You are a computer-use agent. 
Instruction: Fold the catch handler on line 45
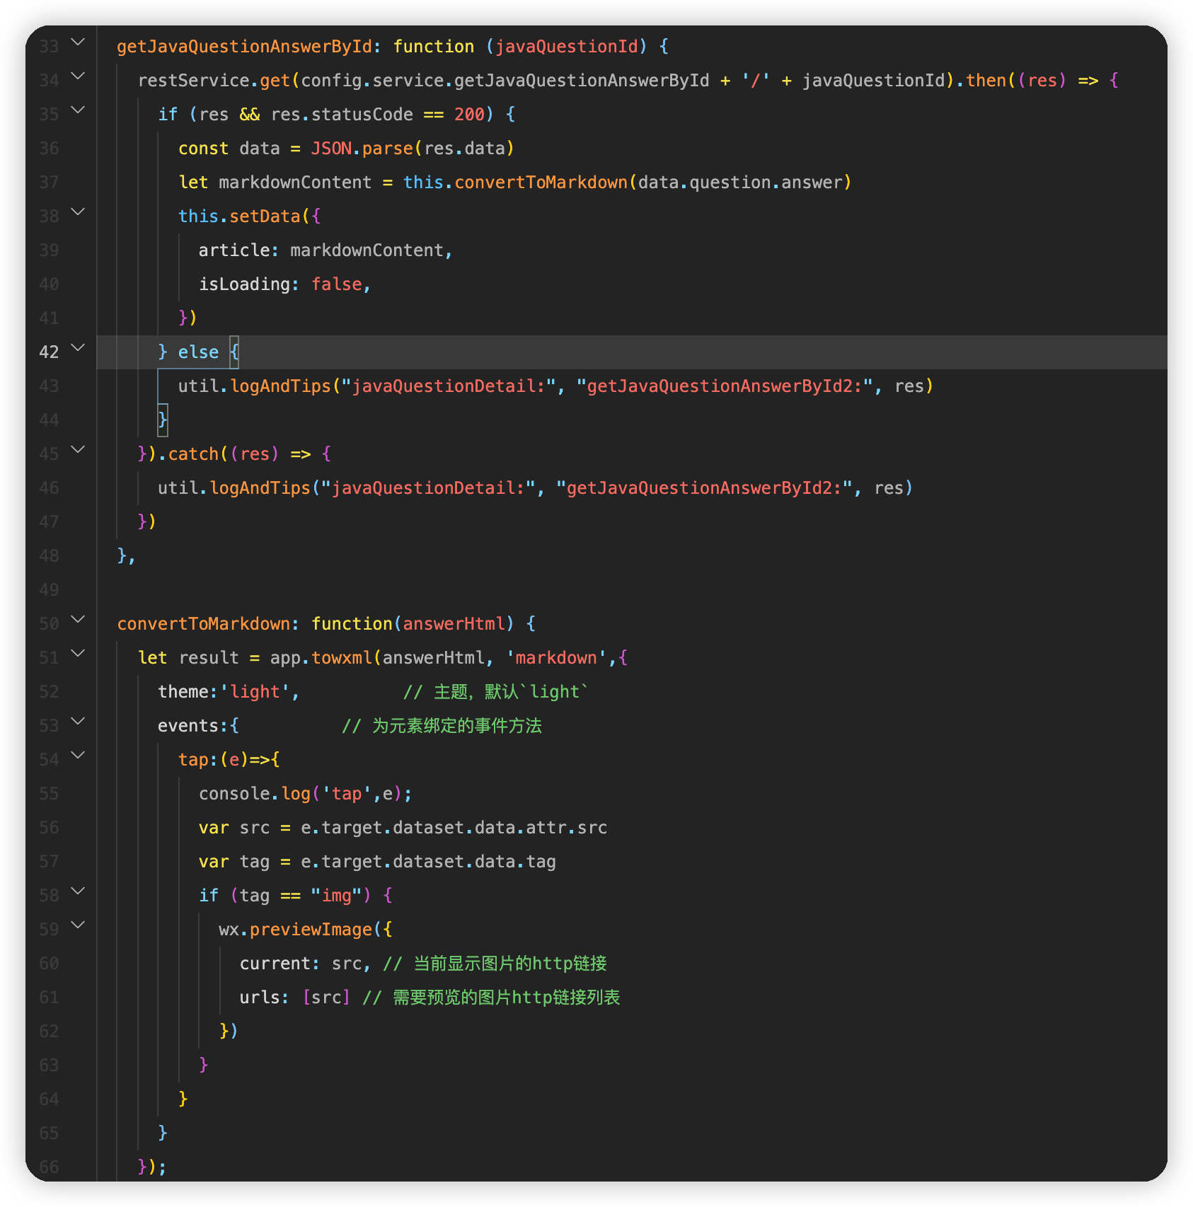pos(79,450)
